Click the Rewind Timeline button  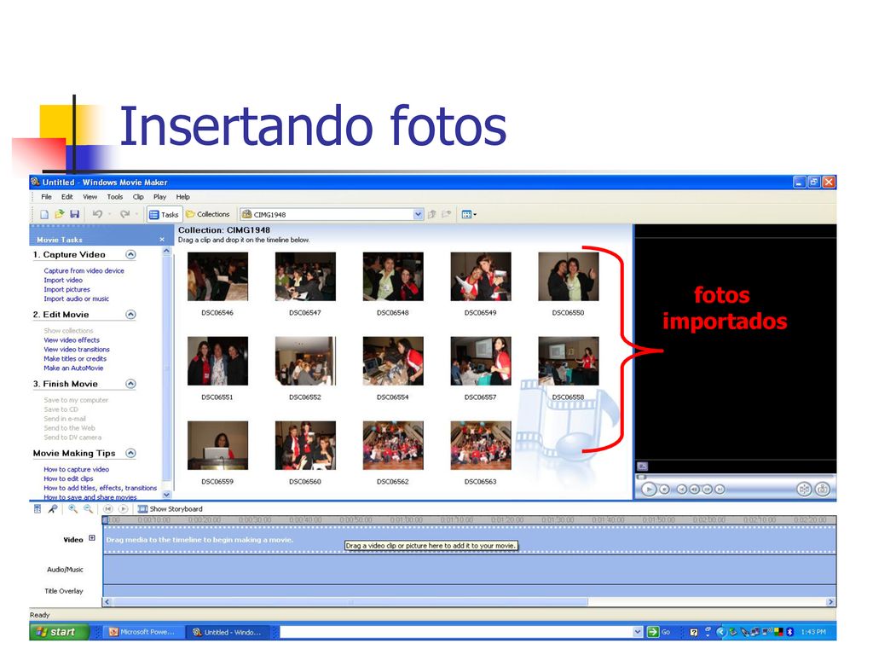coord(108,509)
